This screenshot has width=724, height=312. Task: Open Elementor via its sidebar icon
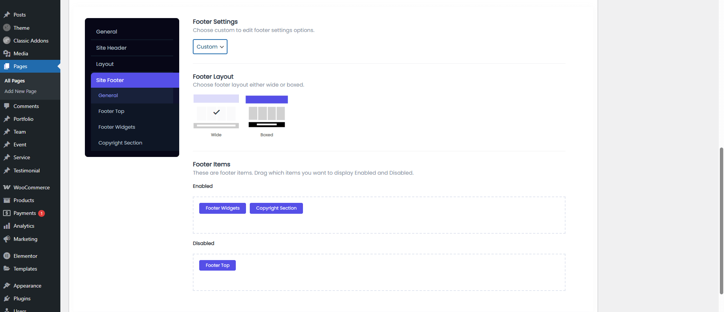pyautogui.click(x=7, y=256)
